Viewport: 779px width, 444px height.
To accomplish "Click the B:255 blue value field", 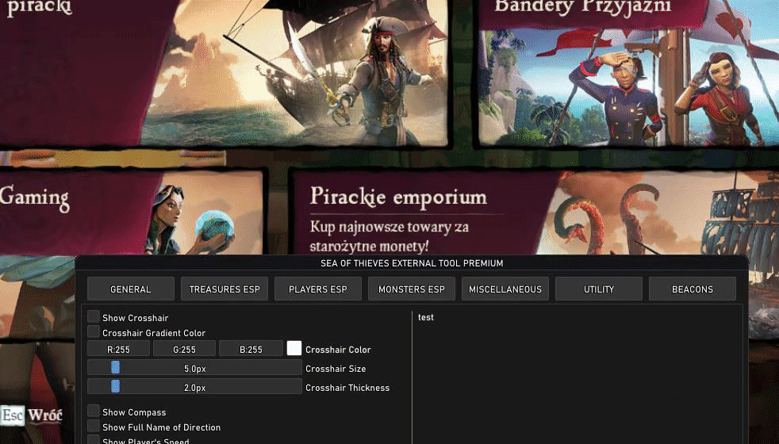I will pos(251,349).
